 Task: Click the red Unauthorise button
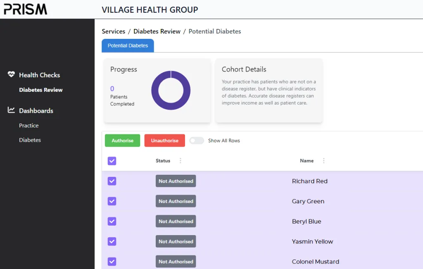164,140
